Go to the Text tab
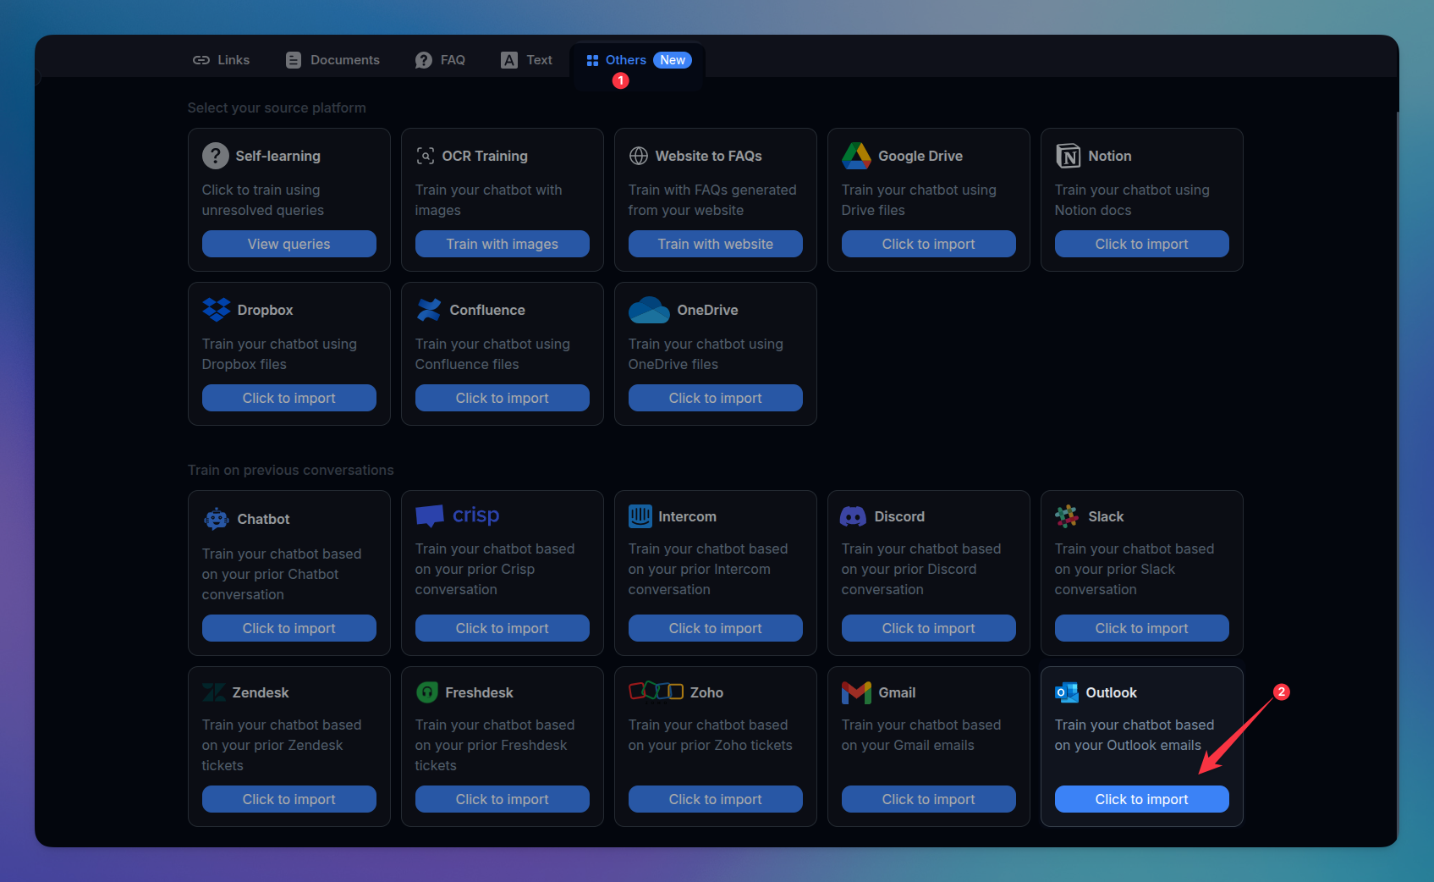Screen dimensions: 1434x882 [x=526, y=60]
